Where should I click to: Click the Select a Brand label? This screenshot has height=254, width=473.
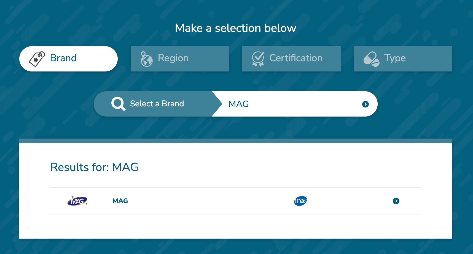tap(157, 104)
